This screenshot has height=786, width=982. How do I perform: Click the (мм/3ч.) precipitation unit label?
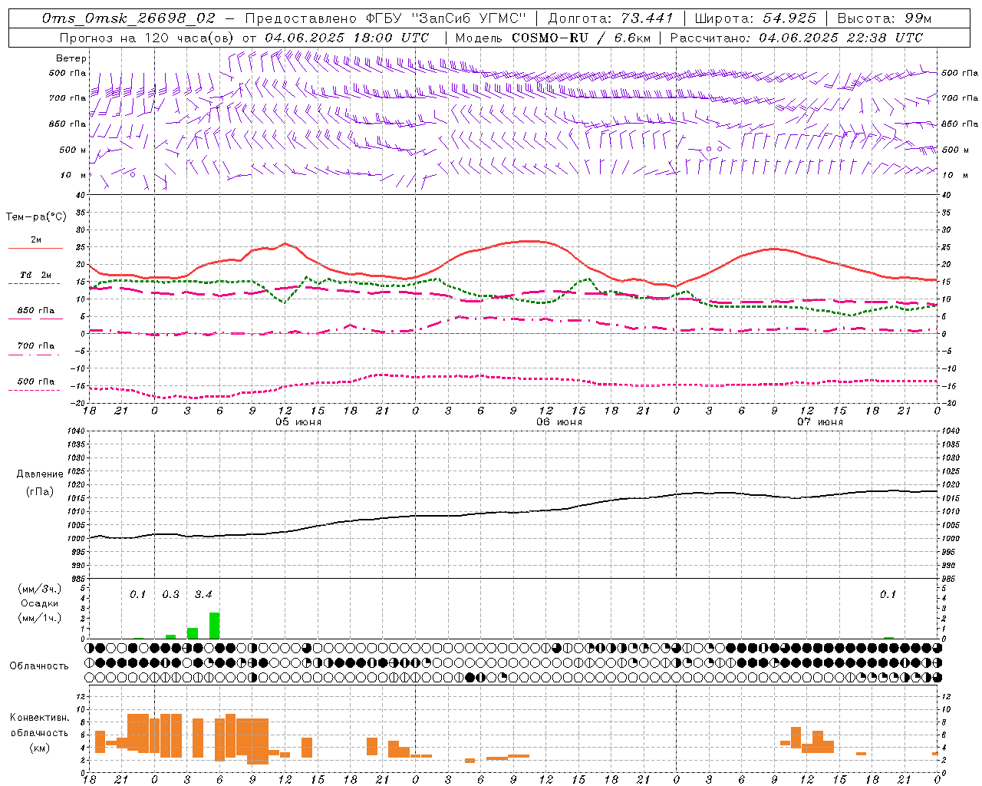click(40, 589)
